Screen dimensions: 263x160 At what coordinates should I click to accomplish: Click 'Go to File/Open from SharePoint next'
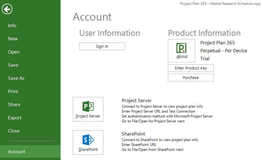(153, 150)
